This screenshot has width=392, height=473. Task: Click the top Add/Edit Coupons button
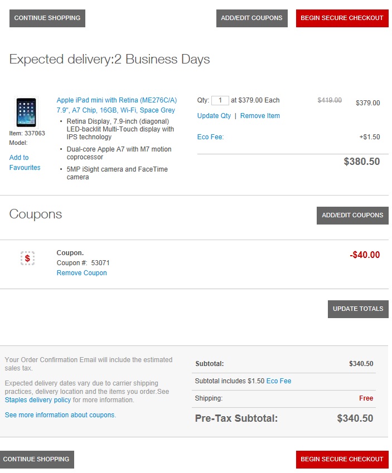251,18
